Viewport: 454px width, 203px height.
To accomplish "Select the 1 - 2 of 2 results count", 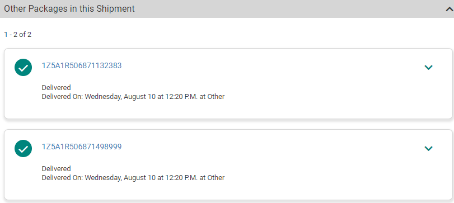I will pyautogui.click(x=18, y=35).
